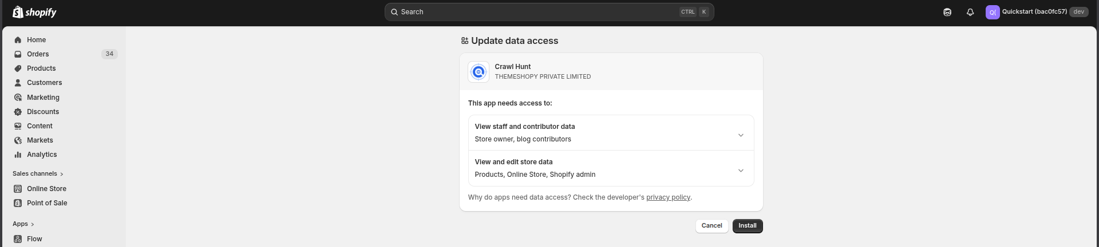Click the Flow app icon

18,239
